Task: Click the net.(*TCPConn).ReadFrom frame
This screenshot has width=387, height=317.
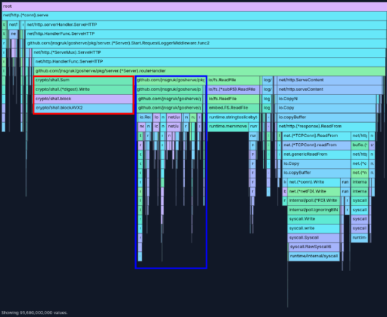Action: [x=316, y=136]
